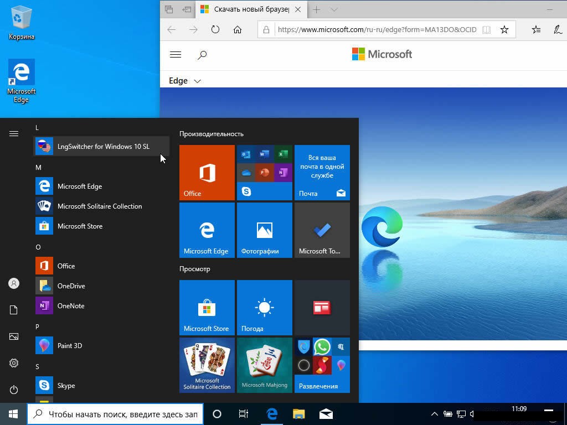Open the user account icon in Start
567x425 pixels.
tap(14, 283)
